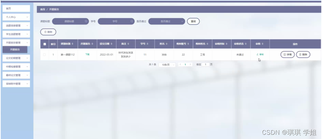Go to next page arrow

(190, 65)
